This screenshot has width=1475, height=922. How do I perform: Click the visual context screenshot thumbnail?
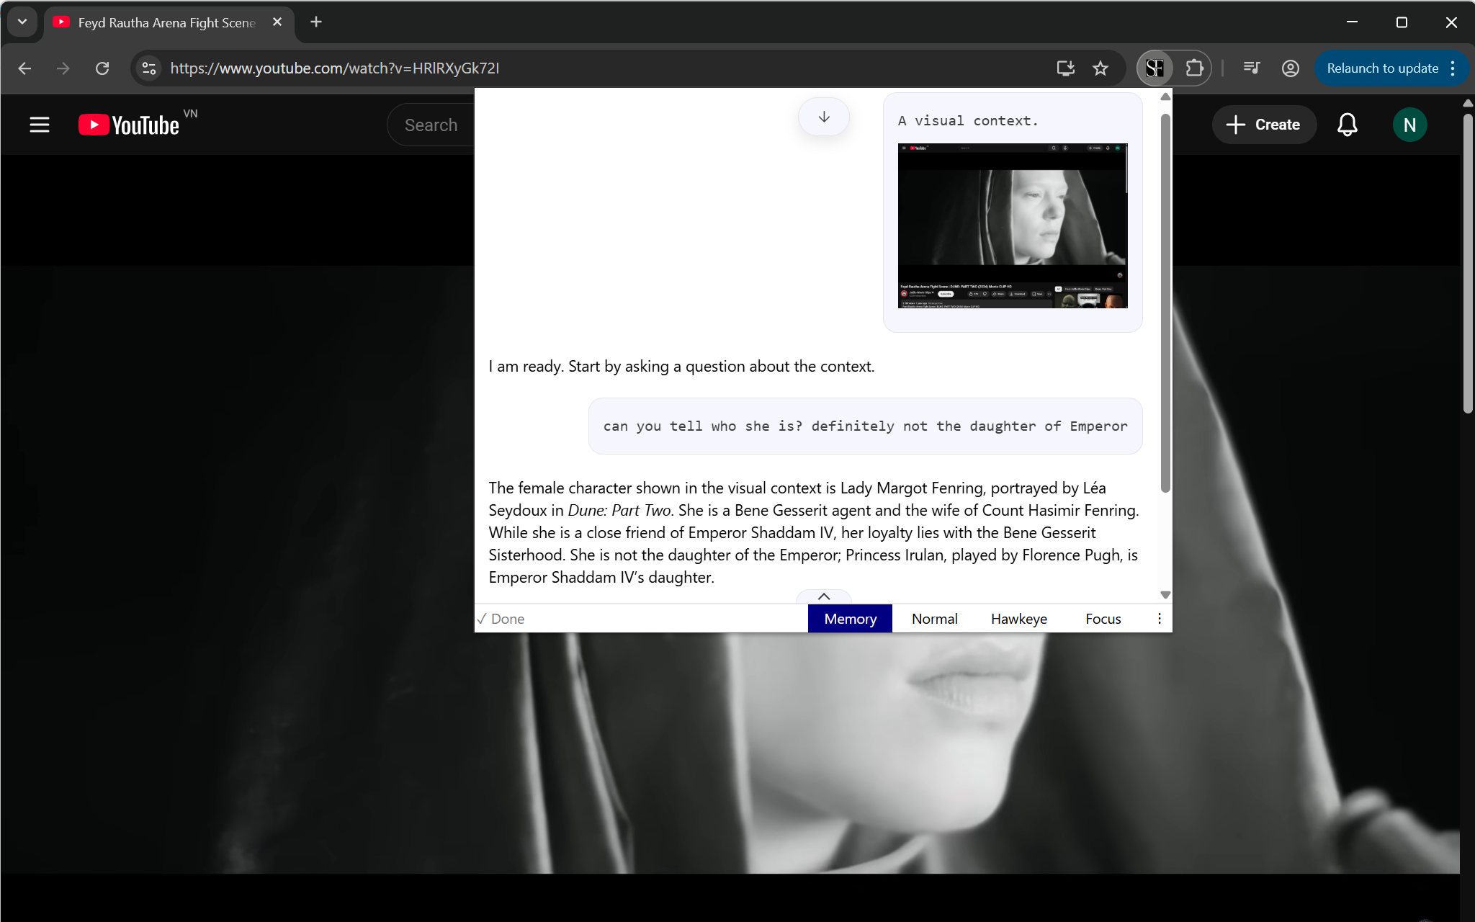(x=1012, y=225)
